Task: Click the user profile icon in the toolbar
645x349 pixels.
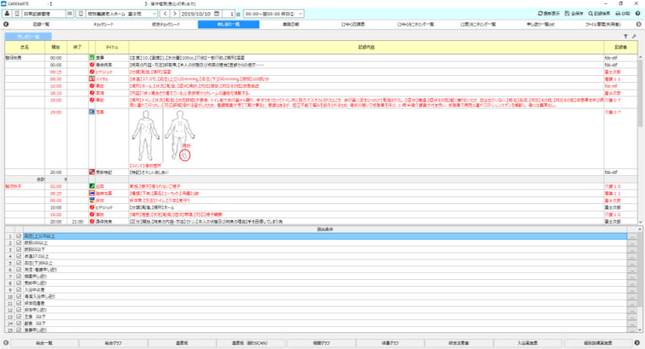Action: [x=7, y=14]
